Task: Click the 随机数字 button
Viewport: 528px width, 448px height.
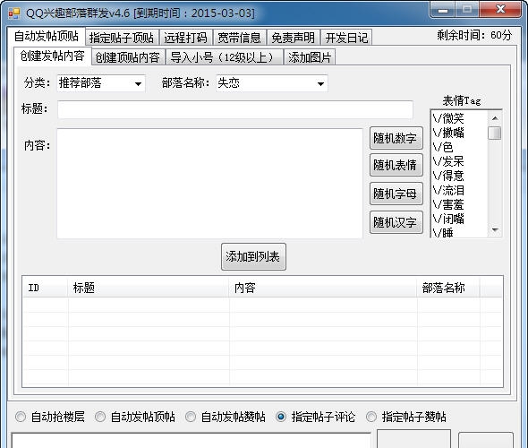Action: [396, 138]
